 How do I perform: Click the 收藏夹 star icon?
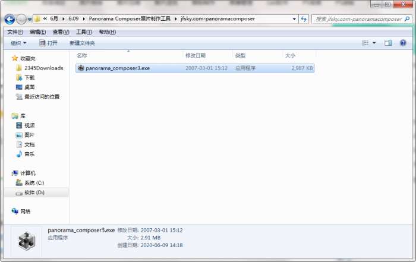tap(15, 58)
